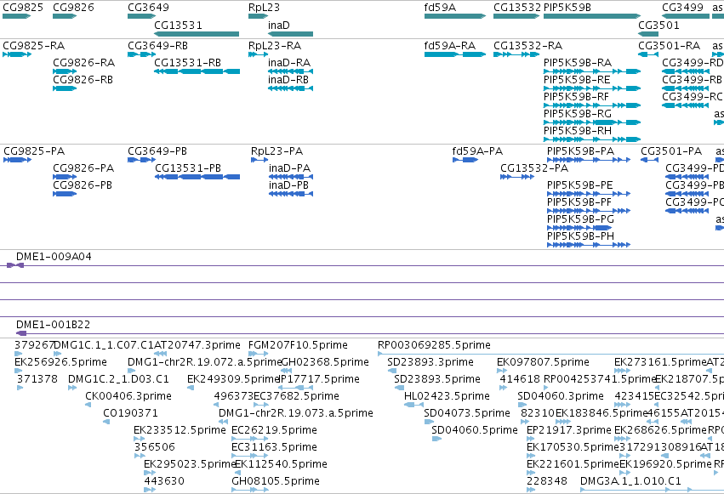Image resolution: width=724 pixels, height=494 pixels.
Task: Select EST EK256926.5prime
Action: click(61, 362)
